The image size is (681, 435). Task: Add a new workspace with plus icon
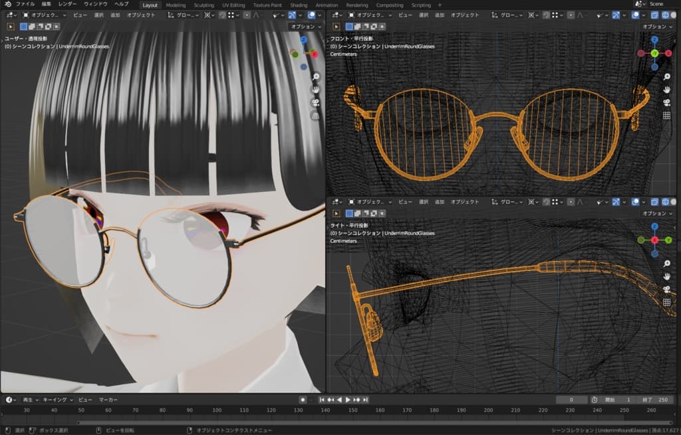(x=439, y=5)
